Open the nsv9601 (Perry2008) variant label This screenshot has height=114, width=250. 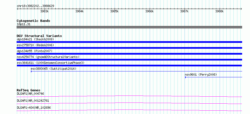coord(201,75)
